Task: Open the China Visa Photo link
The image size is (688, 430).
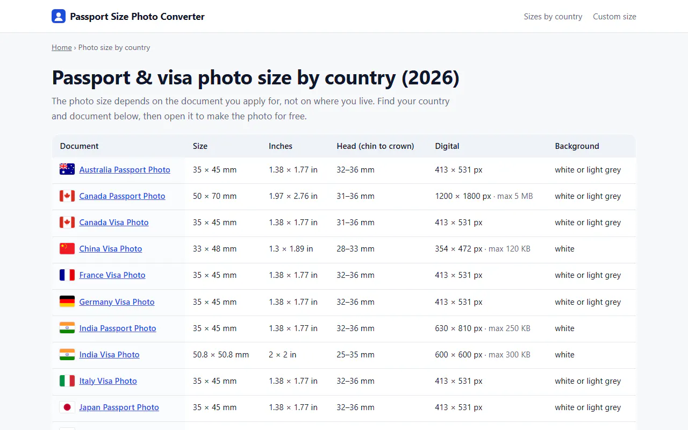Action: click(111, 248)
